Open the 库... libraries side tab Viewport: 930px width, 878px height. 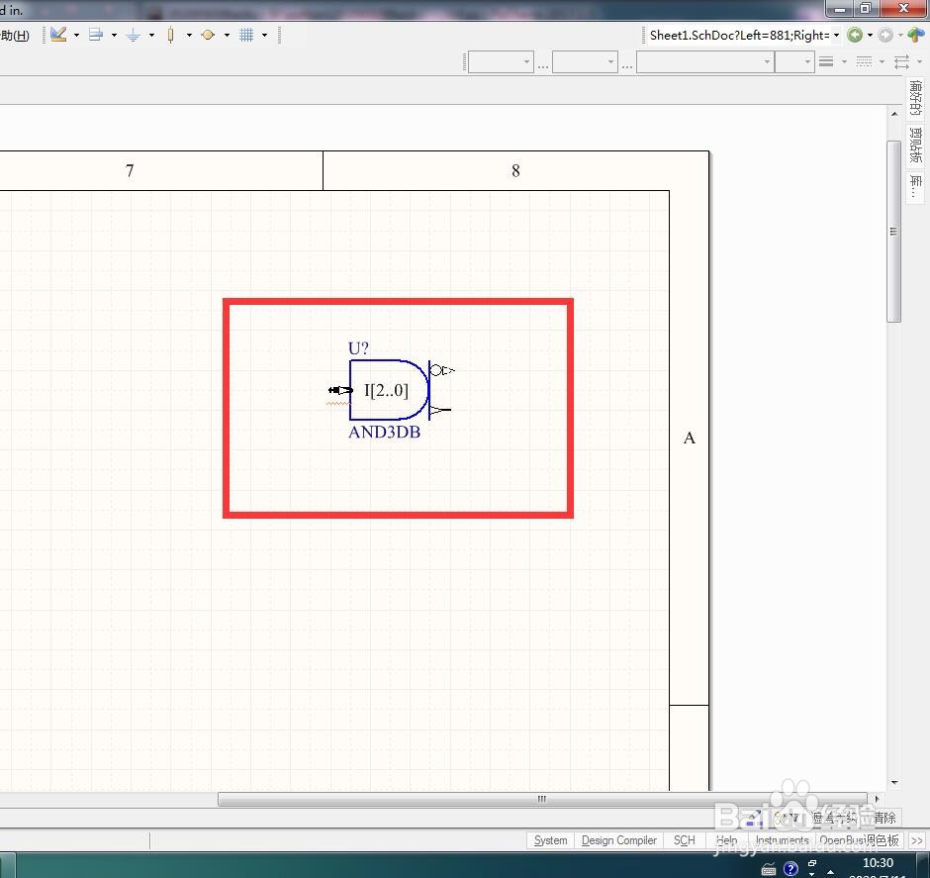pos(915,186)
